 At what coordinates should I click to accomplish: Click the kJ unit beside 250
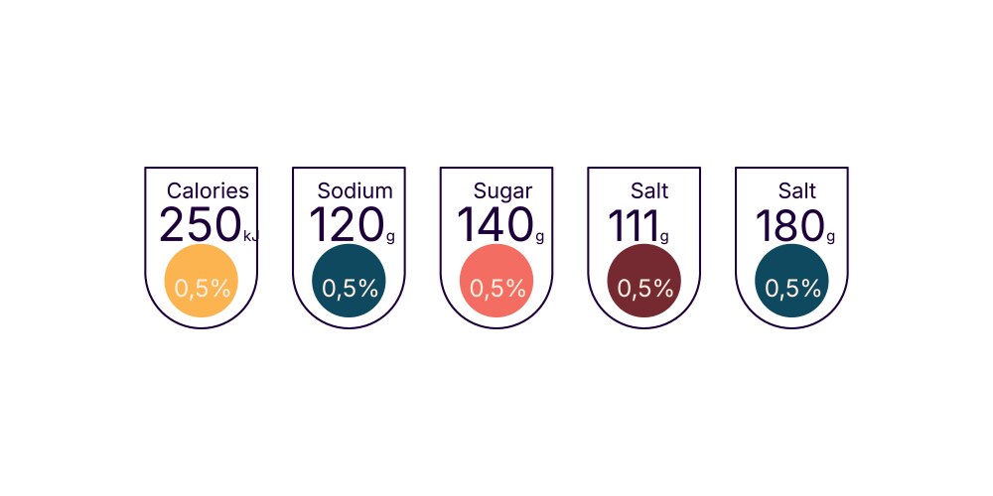click(x=250, y=236)
